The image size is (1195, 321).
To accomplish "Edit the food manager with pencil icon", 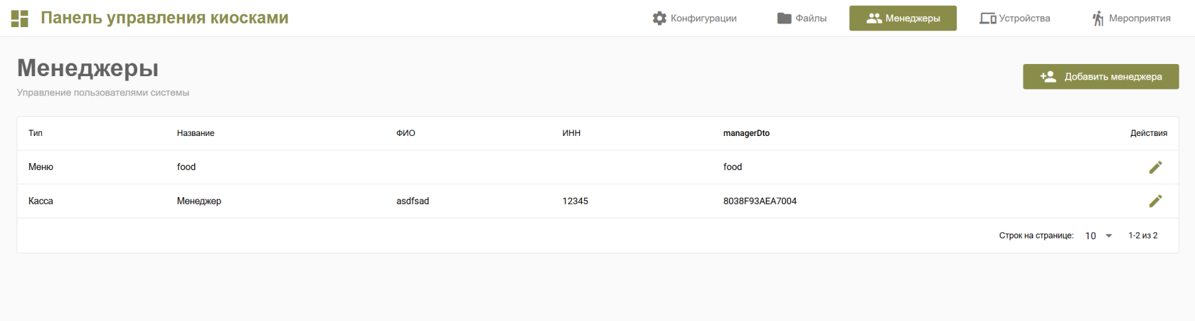I will (x=1155, y=167).
